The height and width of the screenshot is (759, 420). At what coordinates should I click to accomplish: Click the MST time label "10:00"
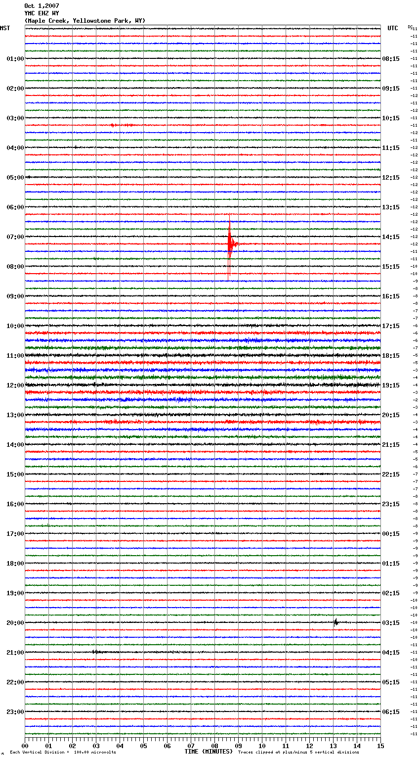pyautogui.click(x=15, y=326)
